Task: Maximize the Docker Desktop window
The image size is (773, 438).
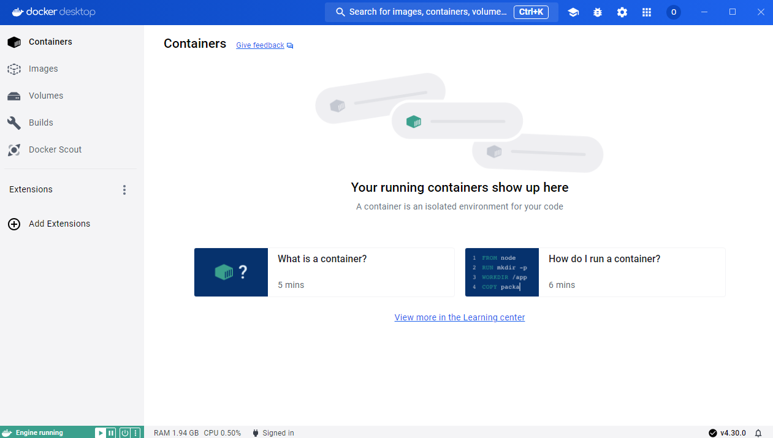Action: [733, 12]
